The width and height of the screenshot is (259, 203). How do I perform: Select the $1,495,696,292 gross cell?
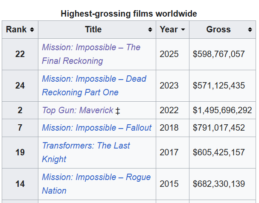[222, 111]
